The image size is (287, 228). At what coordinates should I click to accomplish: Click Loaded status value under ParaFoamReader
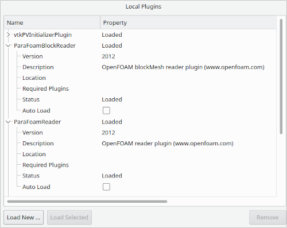pyautogui.click(x=112, y=176)
